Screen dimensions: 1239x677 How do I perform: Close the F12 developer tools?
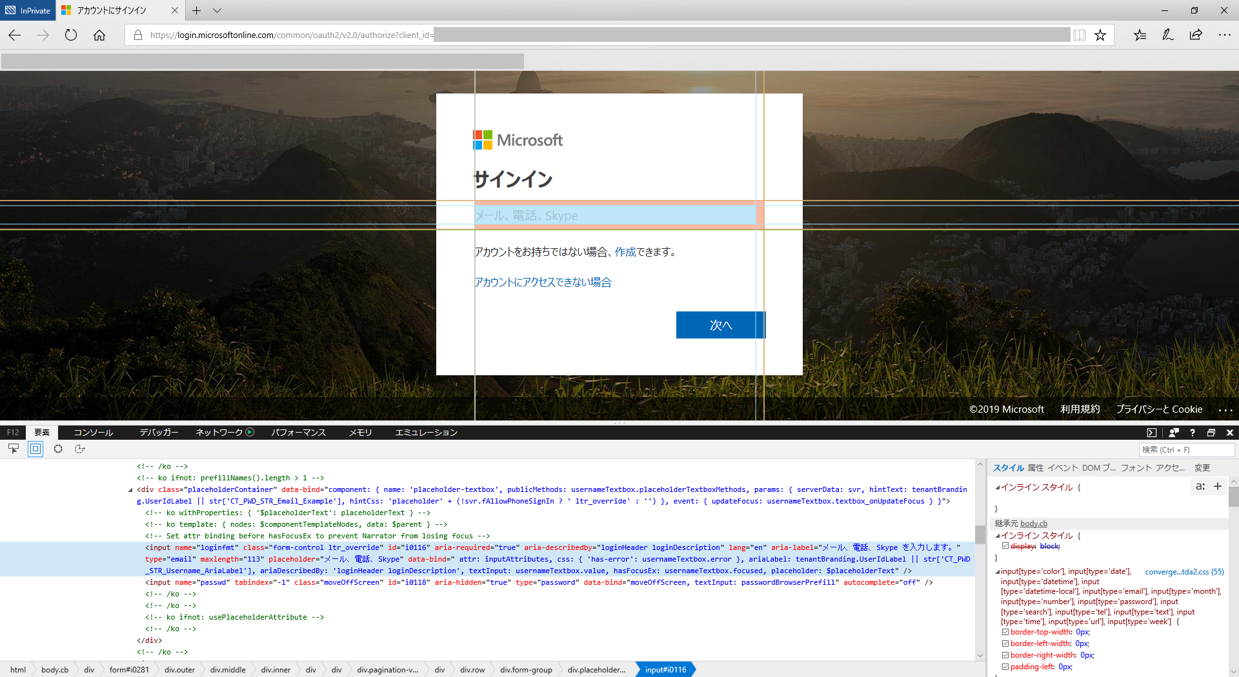click(x=1230, y=433)
